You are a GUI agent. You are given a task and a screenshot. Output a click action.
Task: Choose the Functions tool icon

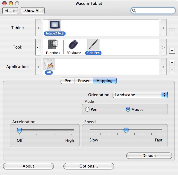tap(53, 44)
